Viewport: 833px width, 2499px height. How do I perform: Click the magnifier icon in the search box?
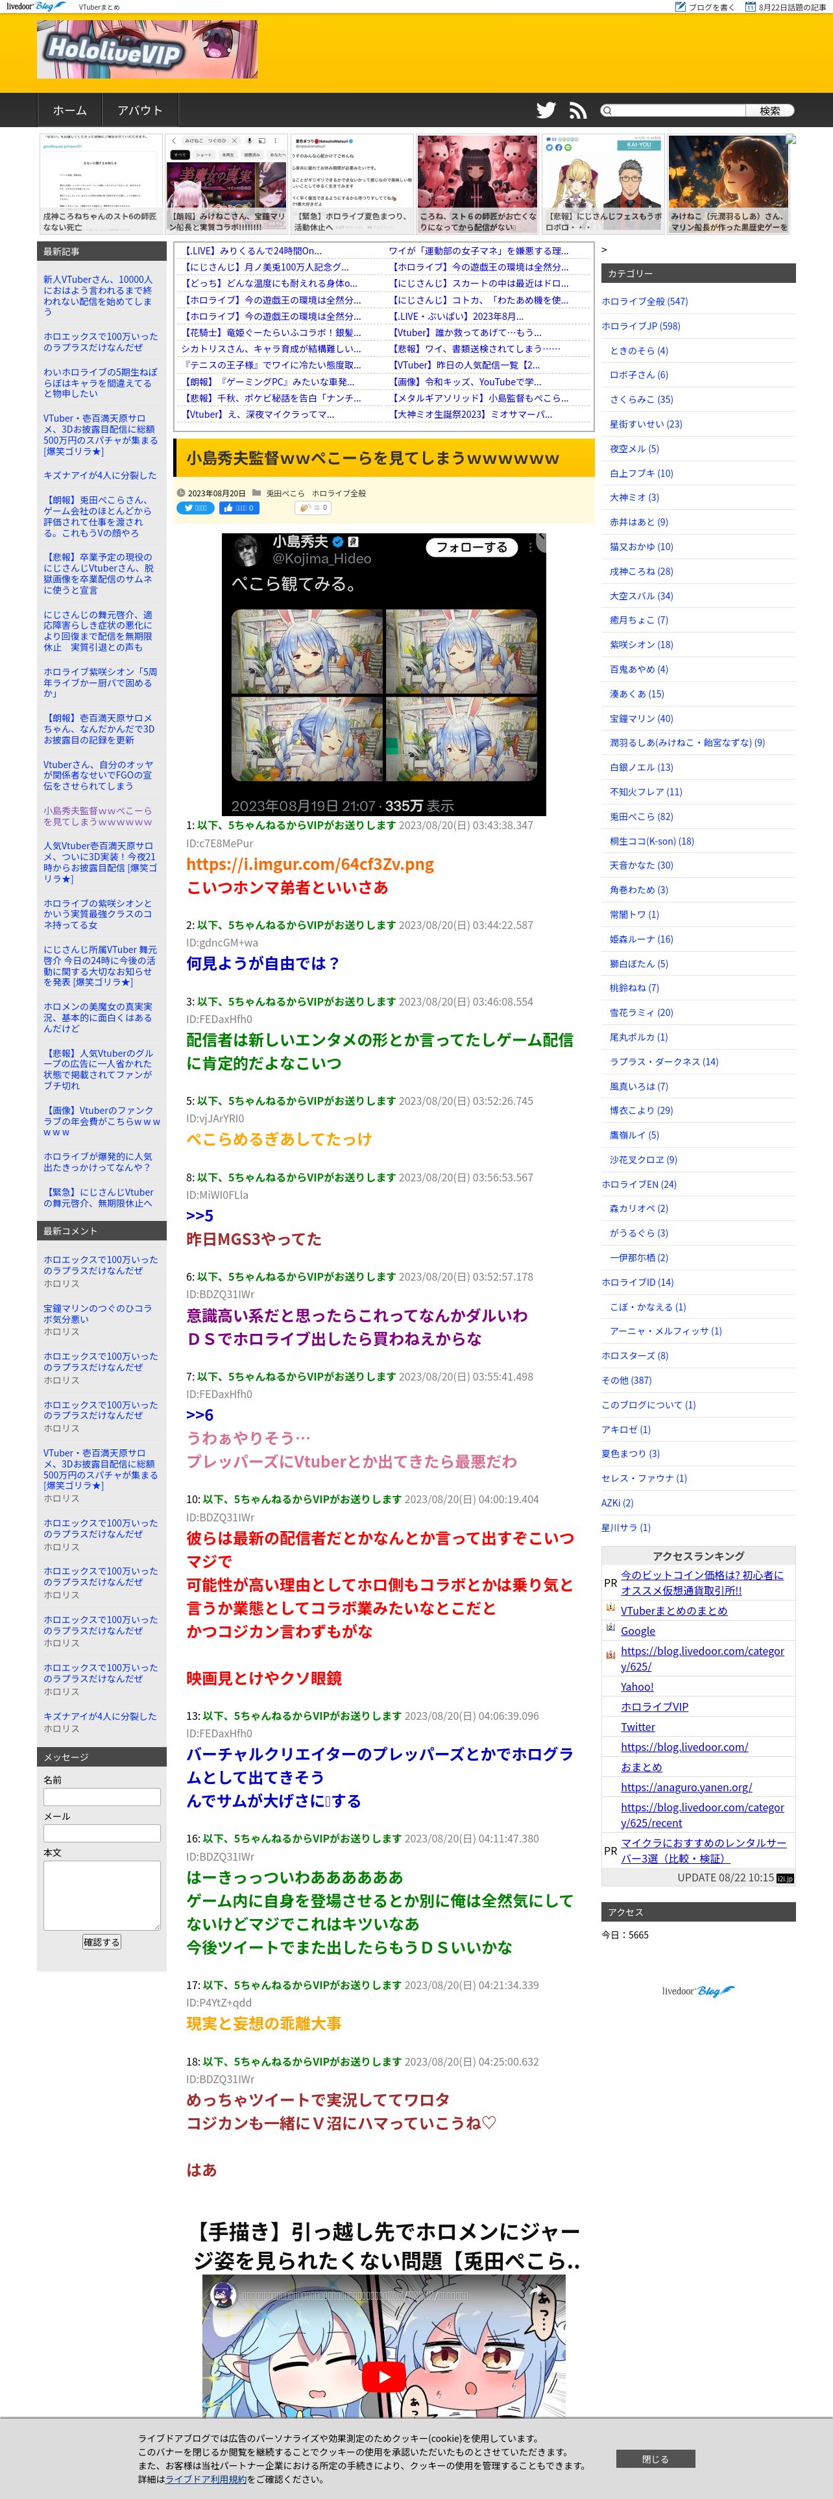(607, 110)
